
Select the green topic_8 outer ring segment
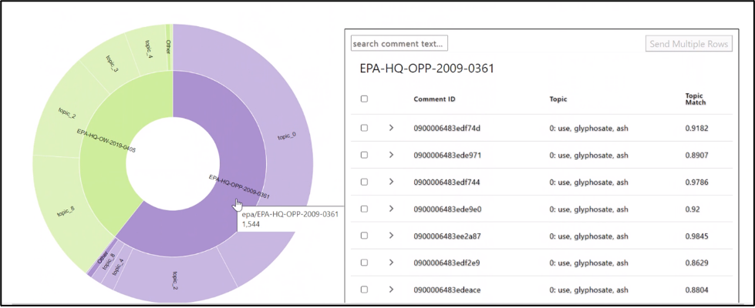coord(65,212)
